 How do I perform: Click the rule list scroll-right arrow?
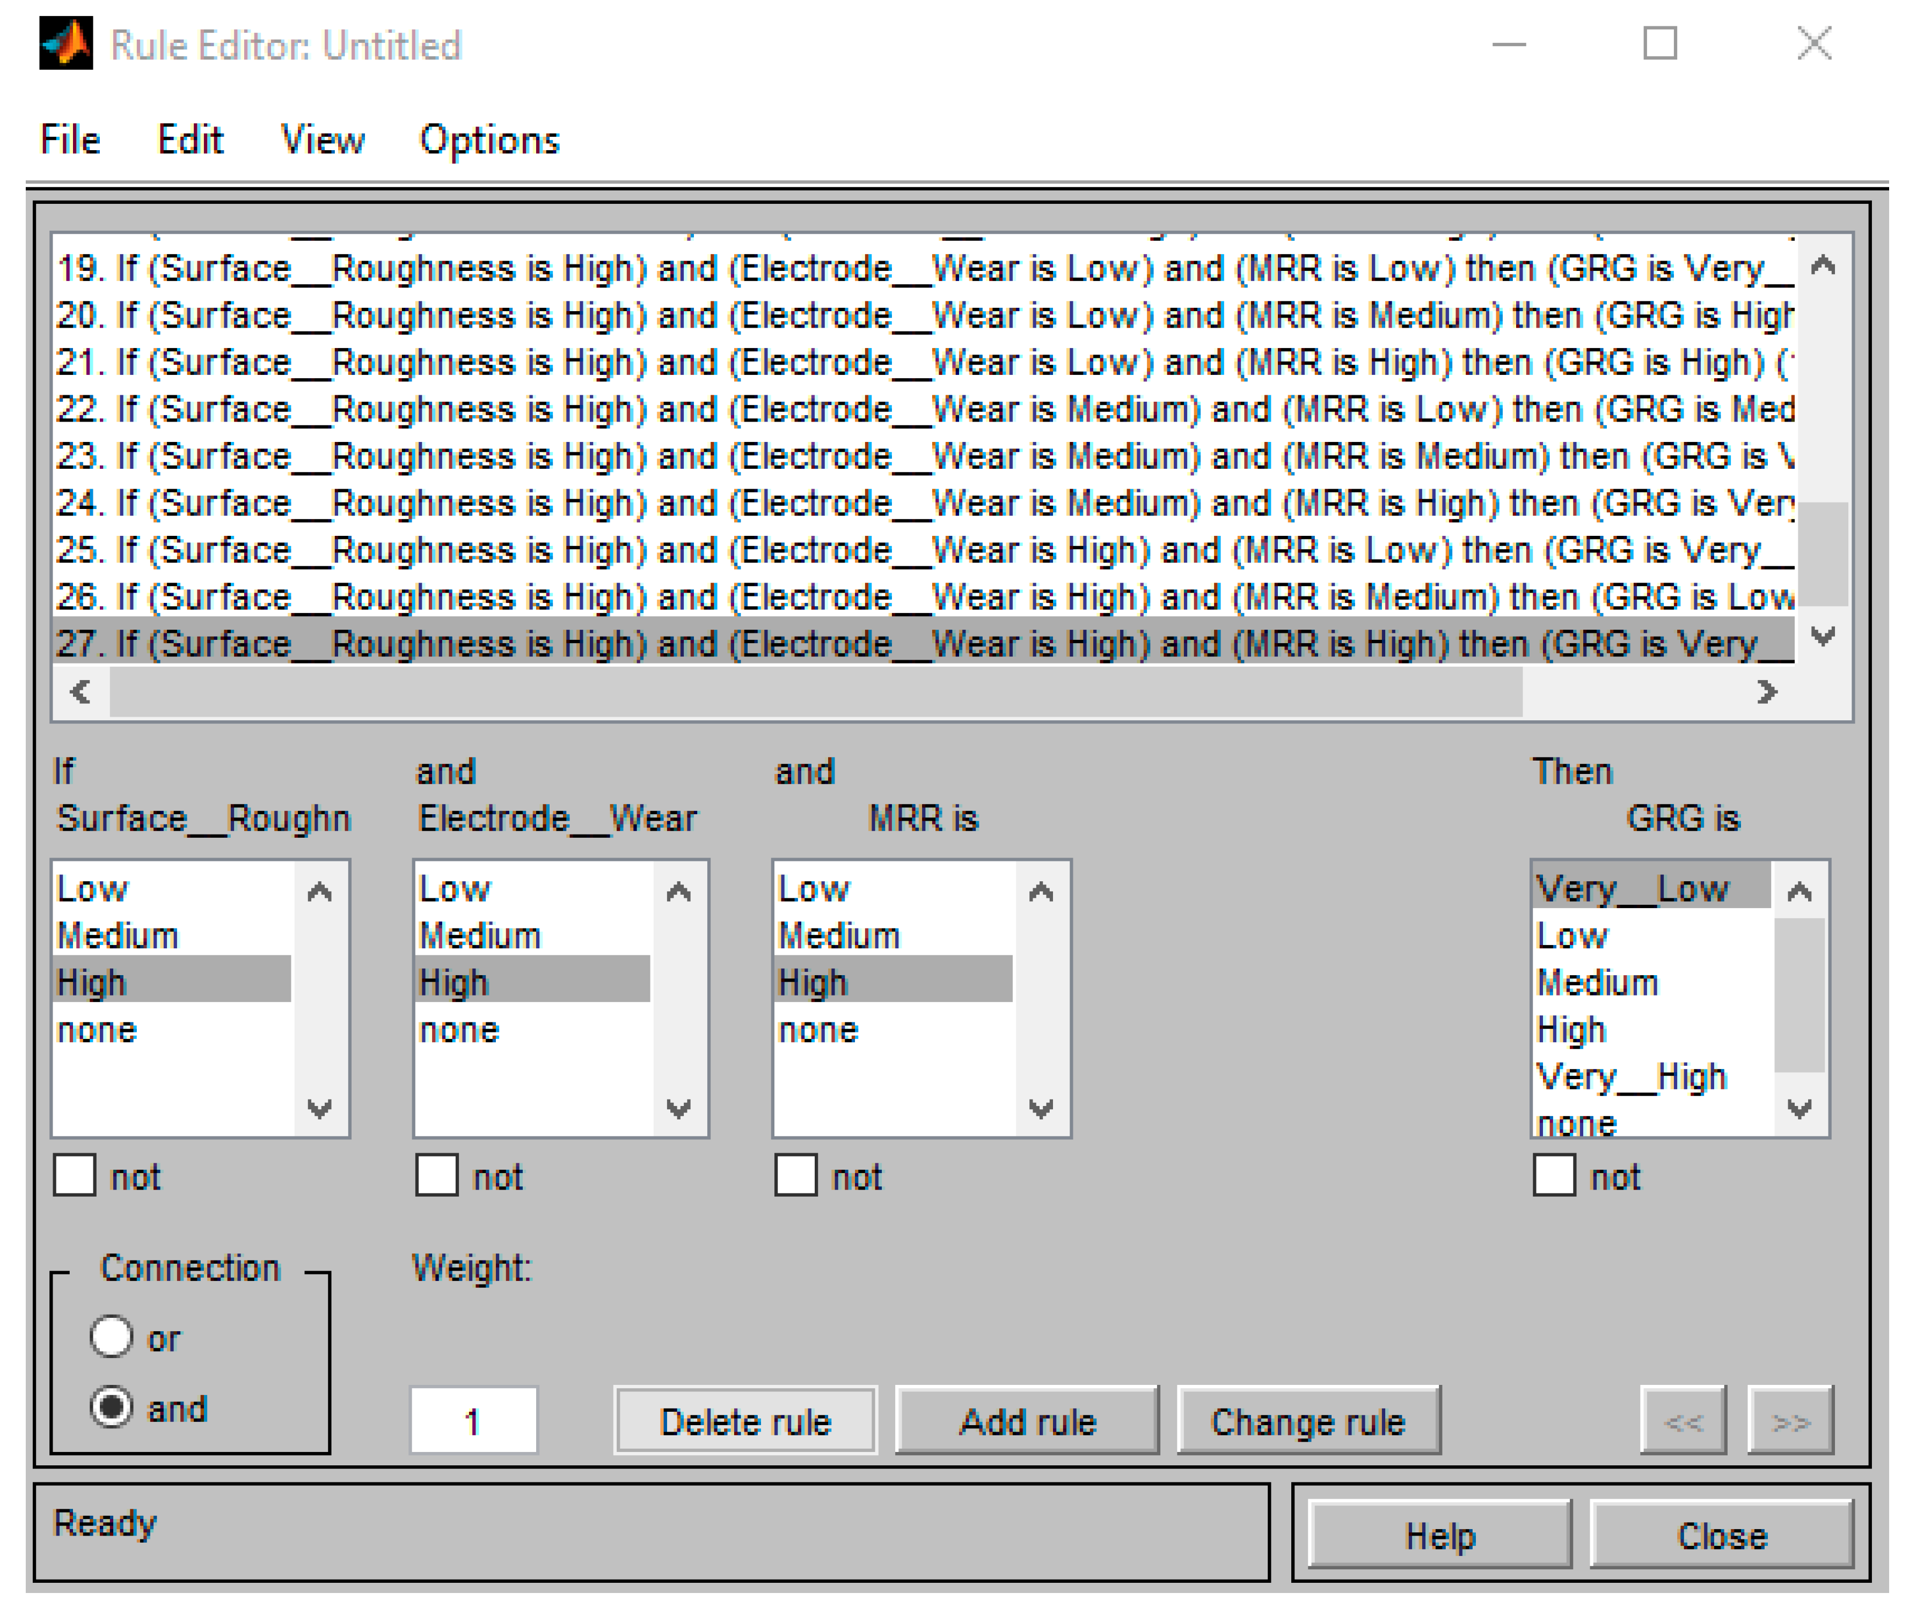1766,692
